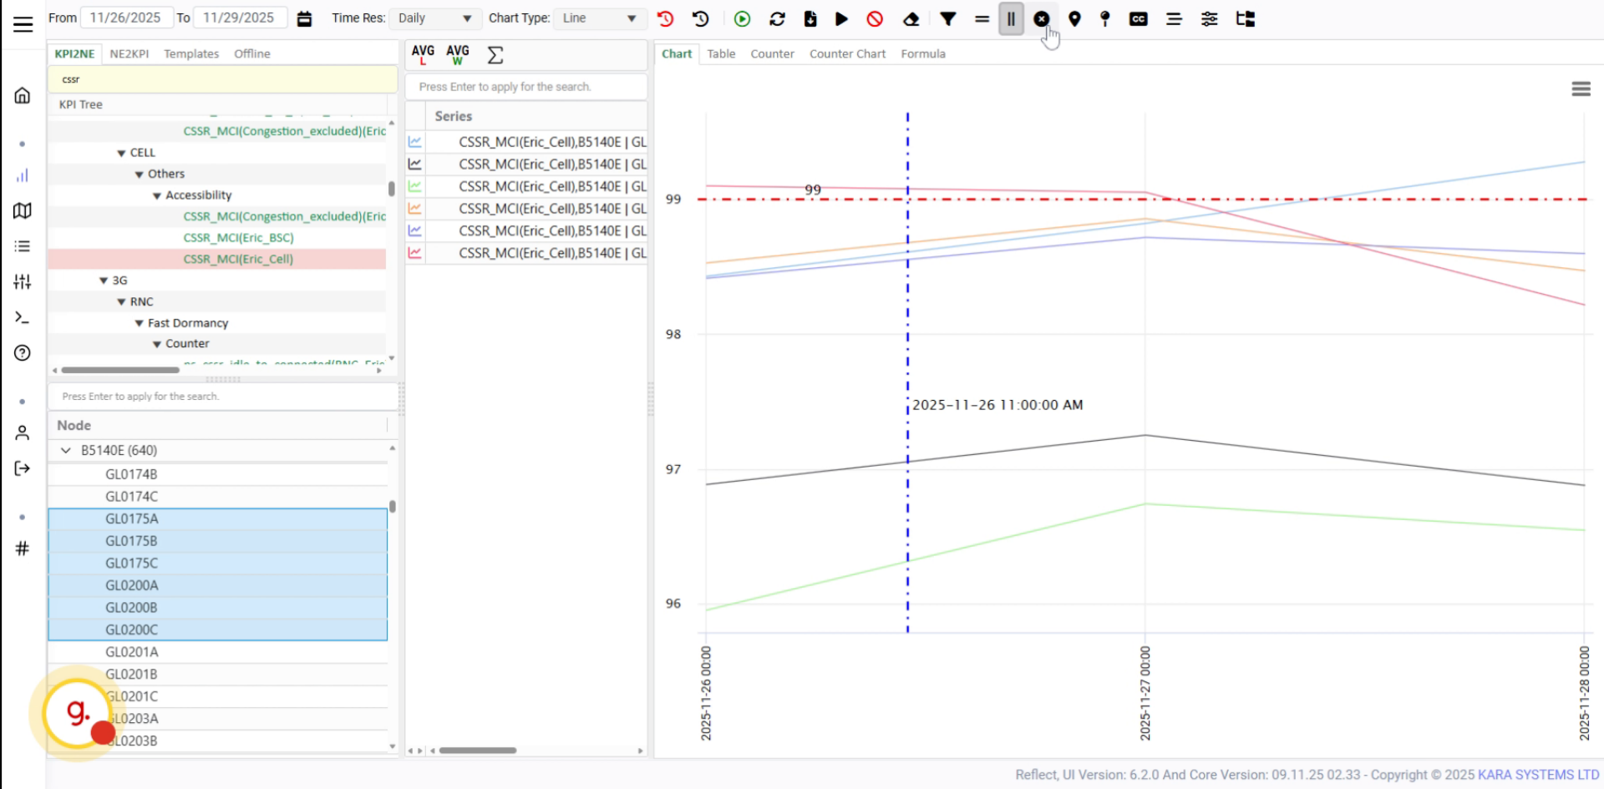Switch to the Table tab

click(721, 53)
